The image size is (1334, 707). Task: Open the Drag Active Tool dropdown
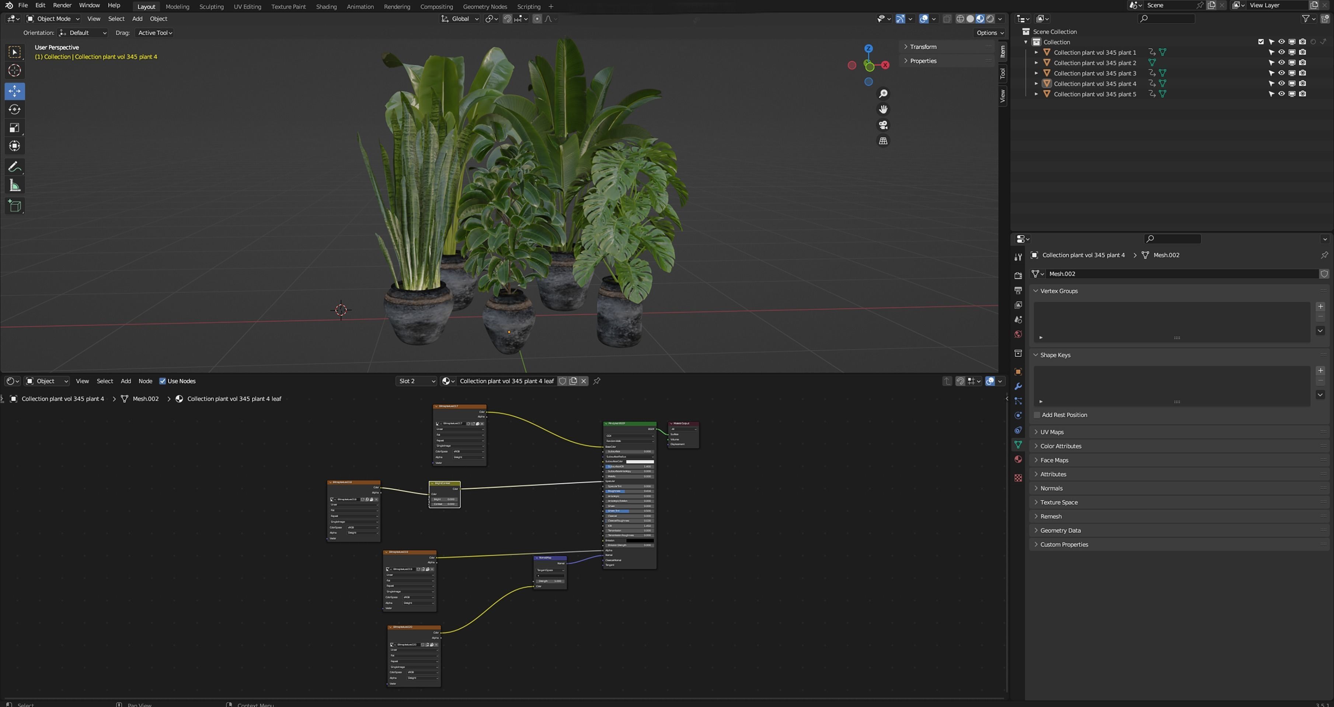pos(155,32)
